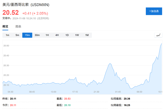
Task: Switch to the 图表 tab
Action: [18, 27]
